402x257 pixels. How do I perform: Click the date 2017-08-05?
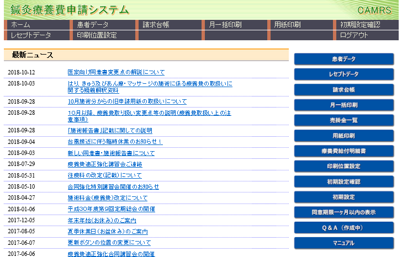point(22,232)
